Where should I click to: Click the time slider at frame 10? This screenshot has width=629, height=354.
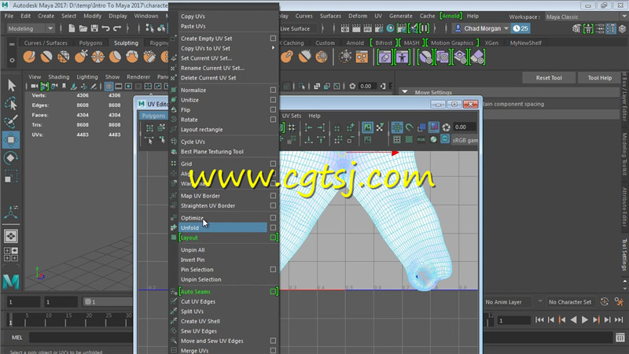(x=48, y=320)
